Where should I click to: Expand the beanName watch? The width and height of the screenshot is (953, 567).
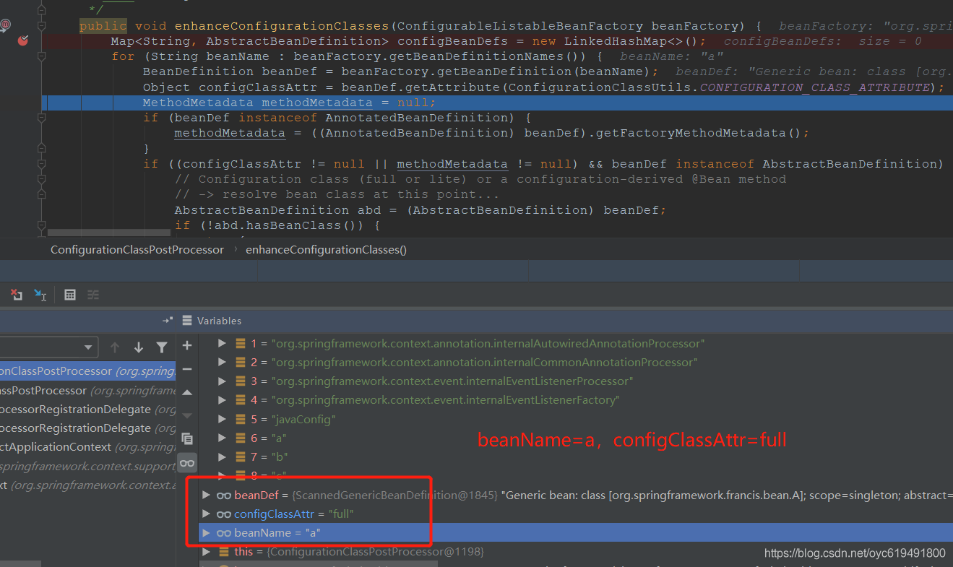point(206,532)
